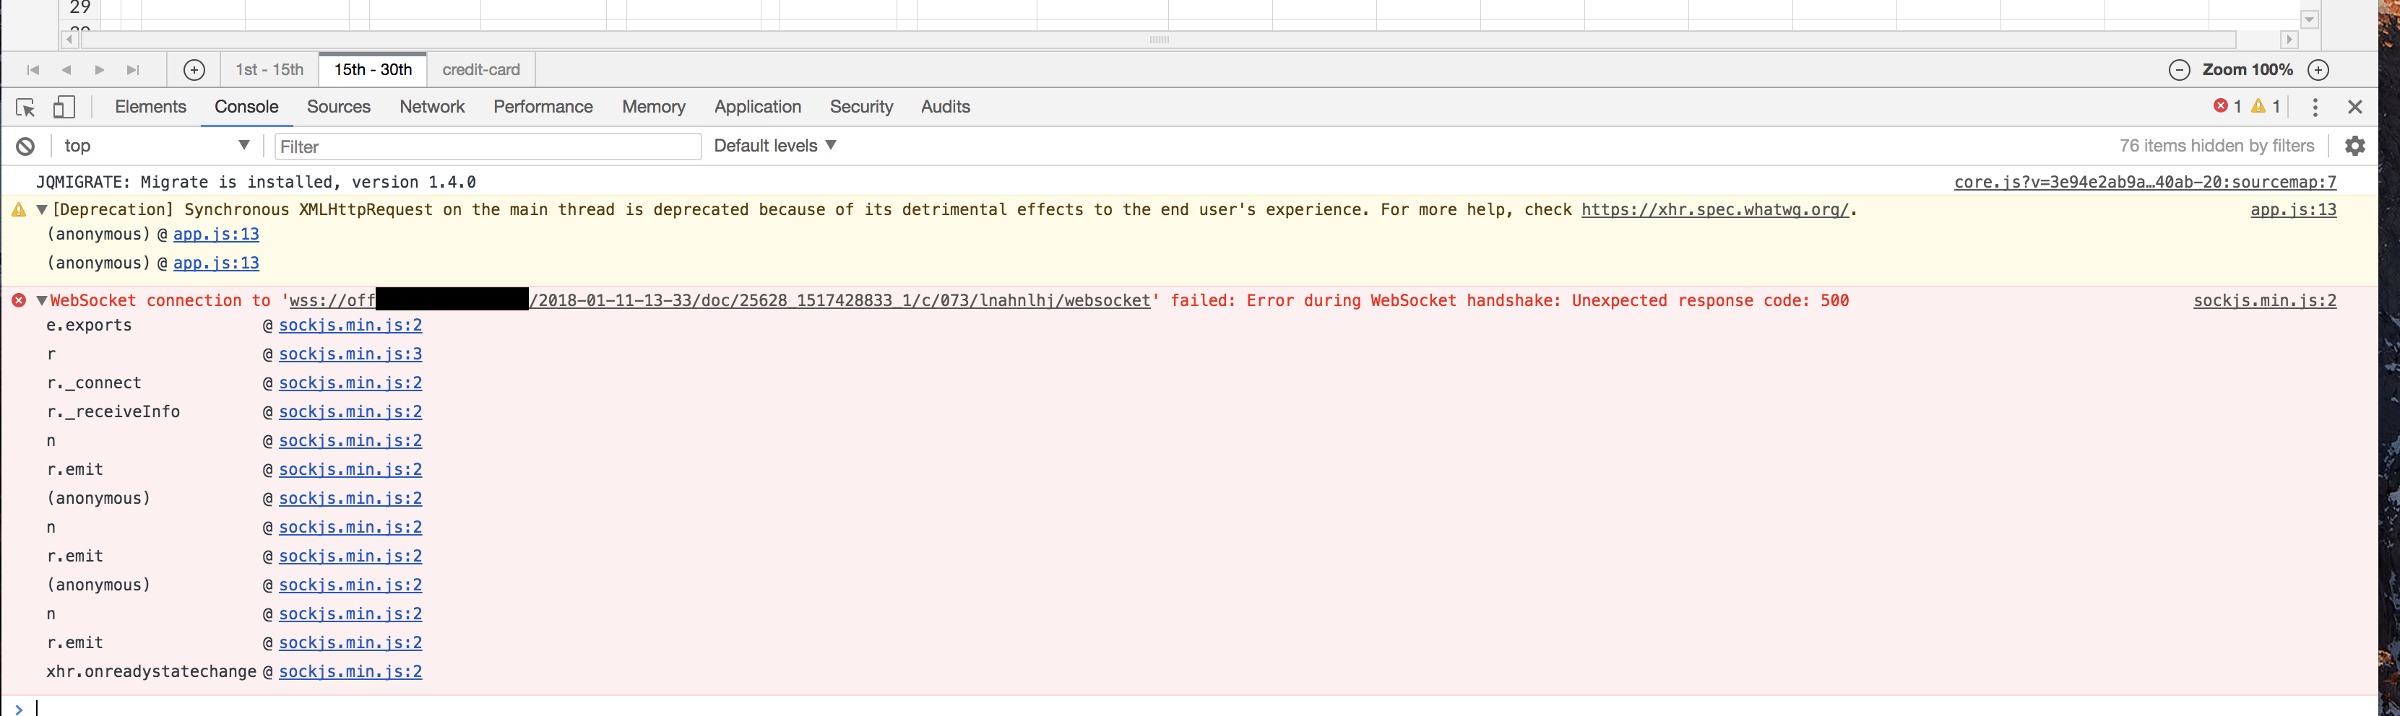Open core.js sourcemap:7 source link

[2145, 183]
